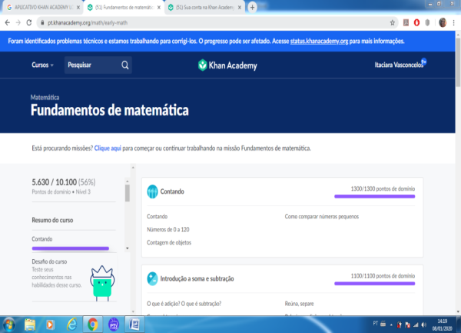Click the Resumo do curso heading
Viewport: 461px width, 333px height.
click(x=52, y=220)
